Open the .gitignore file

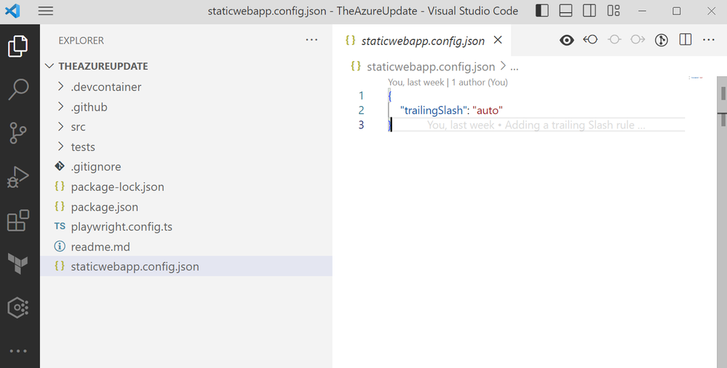pos(186,166)
